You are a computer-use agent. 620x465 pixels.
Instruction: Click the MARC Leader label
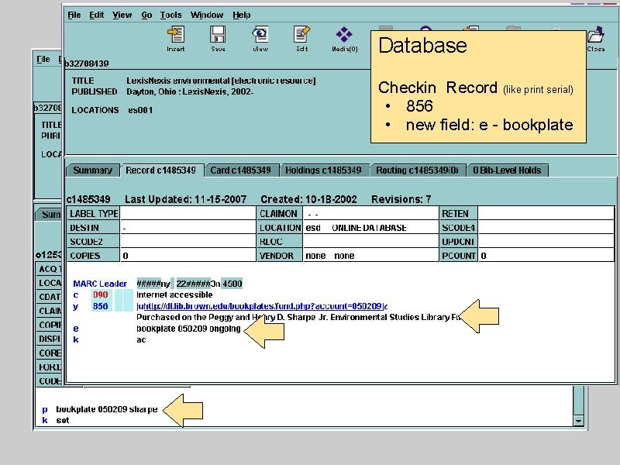click(x=100, y=284)
